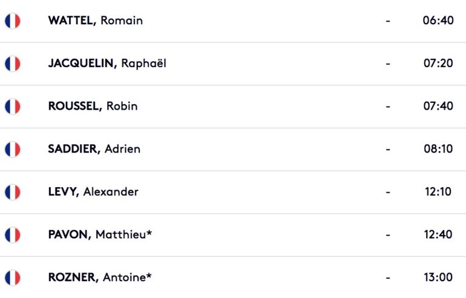
Task: View SADDIER, Adrien profile
Action: pyautogui.click(x=94, y=149)
